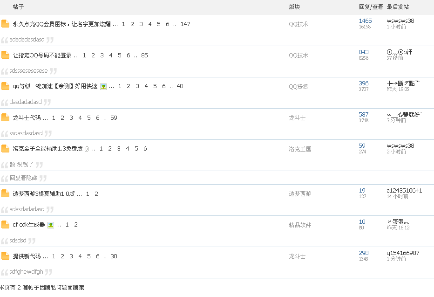The width and height of the screenshot is (434, 297).
Task: Open thread 造梦西游3提莫辅助1.0版
Action: click(44, 194)
